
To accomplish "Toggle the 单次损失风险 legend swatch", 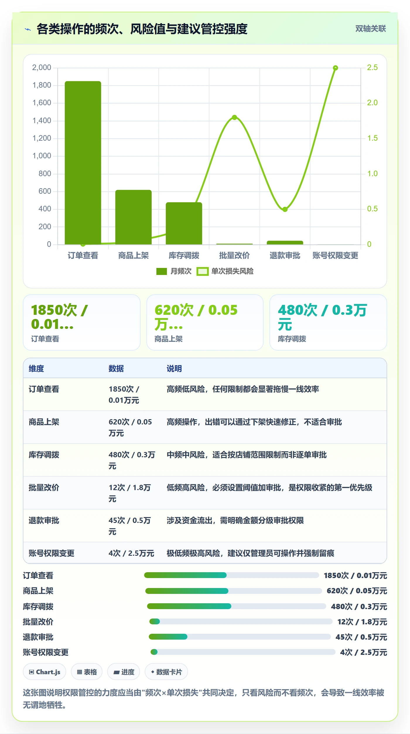I will click(x=202, y=271).
